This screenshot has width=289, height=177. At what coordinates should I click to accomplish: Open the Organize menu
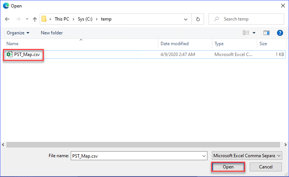18,33
